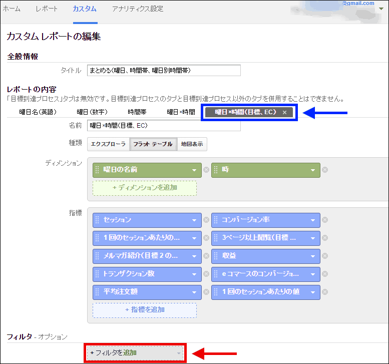389x364 pixels.
Task: Close the 曜日×時間(目標、EC) tab with x
Action: [284, 113]
